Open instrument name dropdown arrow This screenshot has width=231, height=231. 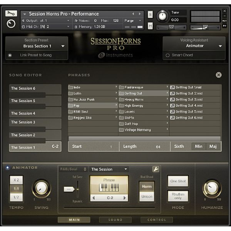pyautogui.click(x=25, y=14)
